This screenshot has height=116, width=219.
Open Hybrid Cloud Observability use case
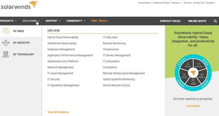(x=63, y=37)
